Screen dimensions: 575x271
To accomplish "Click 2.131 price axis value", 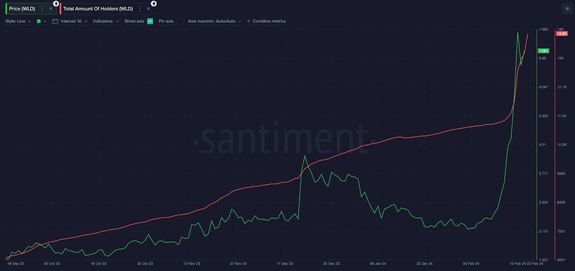I will pyautogui.click(x=543, y=231).
